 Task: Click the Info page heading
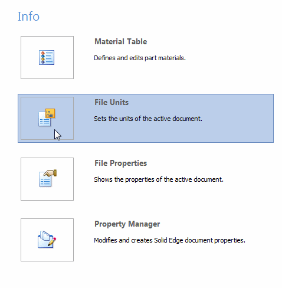pyautogui.click(x=28, y=17)
